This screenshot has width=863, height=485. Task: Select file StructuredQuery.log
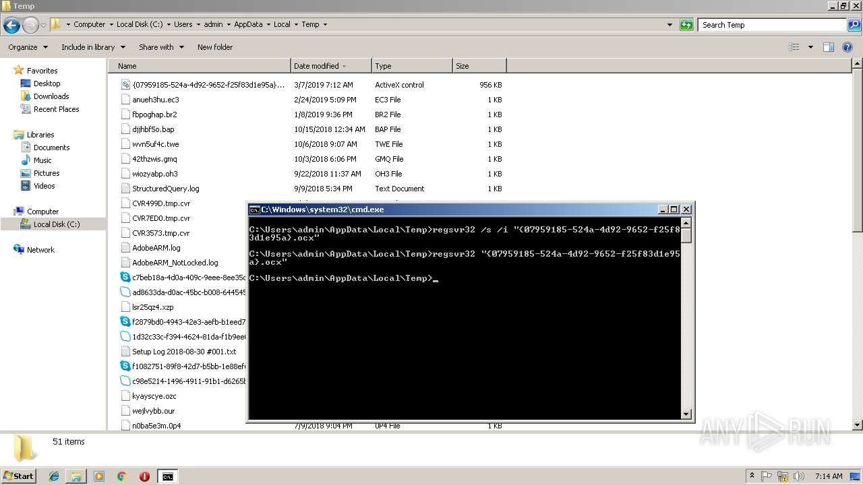pyautogui.click(x=166, y=189)
